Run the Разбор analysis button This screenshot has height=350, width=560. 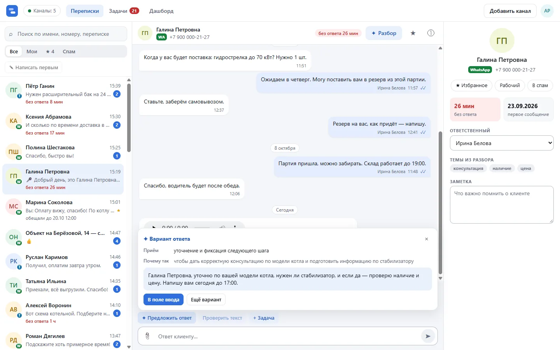point(384,33)
